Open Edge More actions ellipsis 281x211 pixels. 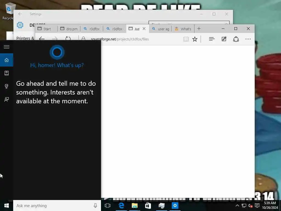tap(248, 39)
